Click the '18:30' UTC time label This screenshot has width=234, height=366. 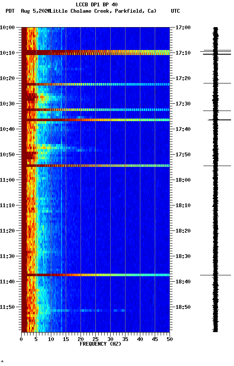pyautogui.click(x=183, y=256)
